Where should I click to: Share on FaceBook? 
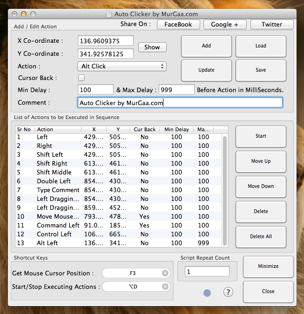coord(178,25)
